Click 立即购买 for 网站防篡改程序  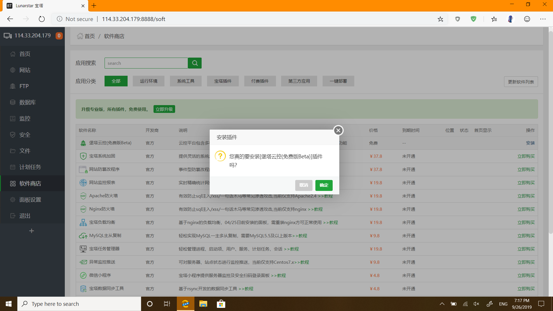[x=526, y=170]
